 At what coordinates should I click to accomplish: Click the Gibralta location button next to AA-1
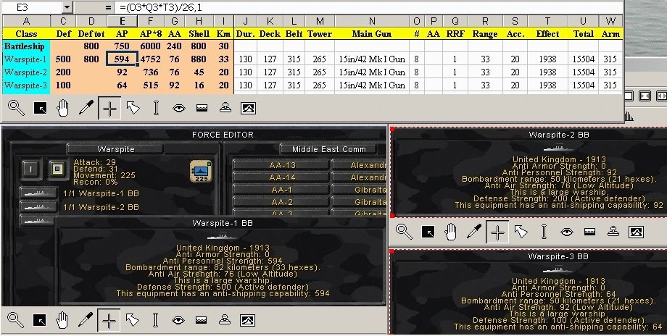point(360,190)
